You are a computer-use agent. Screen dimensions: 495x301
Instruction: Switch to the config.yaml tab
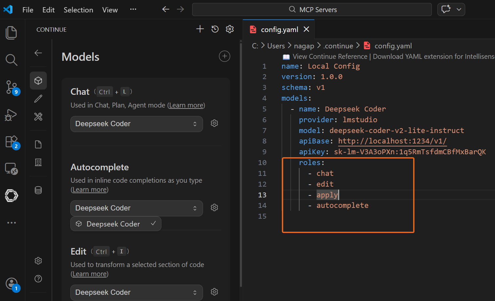[279, 29]
